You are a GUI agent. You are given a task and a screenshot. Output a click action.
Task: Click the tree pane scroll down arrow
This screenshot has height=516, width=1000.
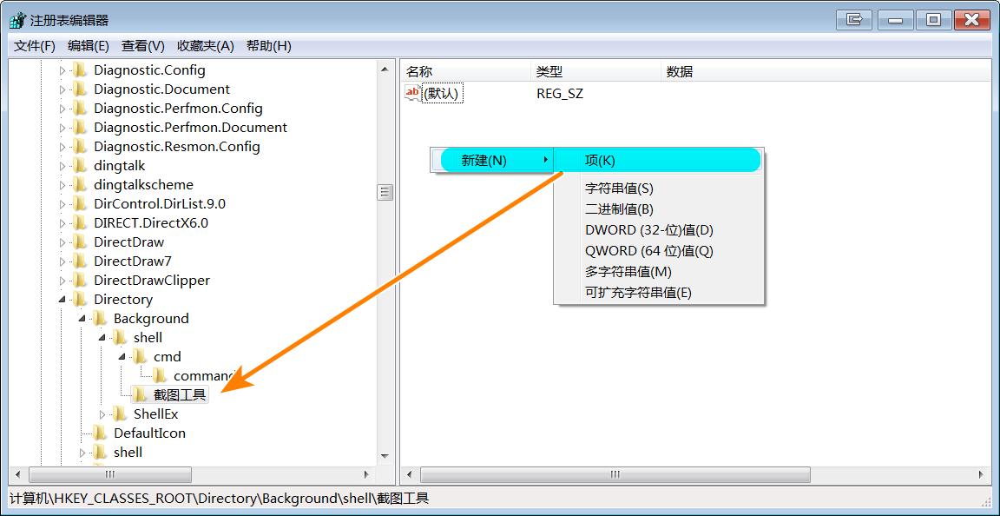point(385,456)
